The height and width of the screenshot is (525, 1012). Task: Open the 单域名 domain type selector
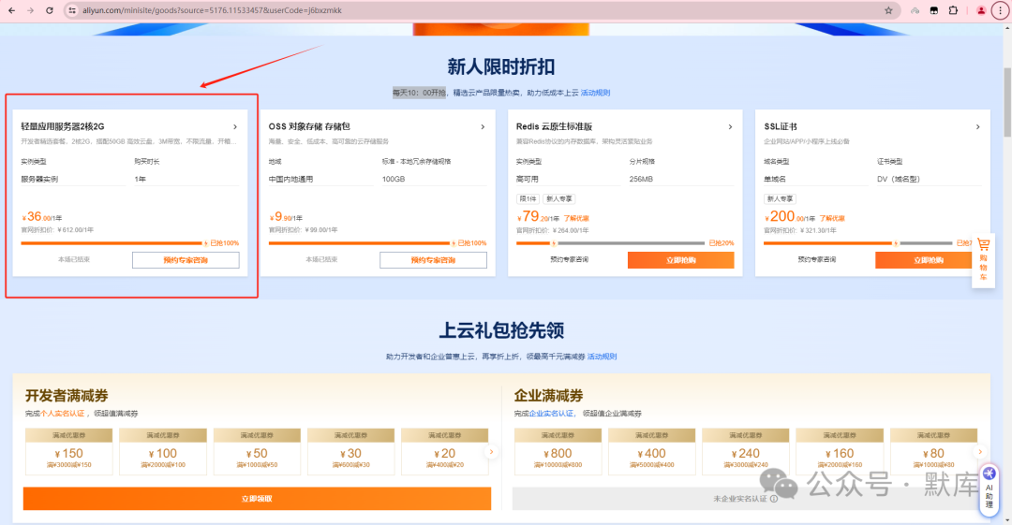[x=816, y=180]
